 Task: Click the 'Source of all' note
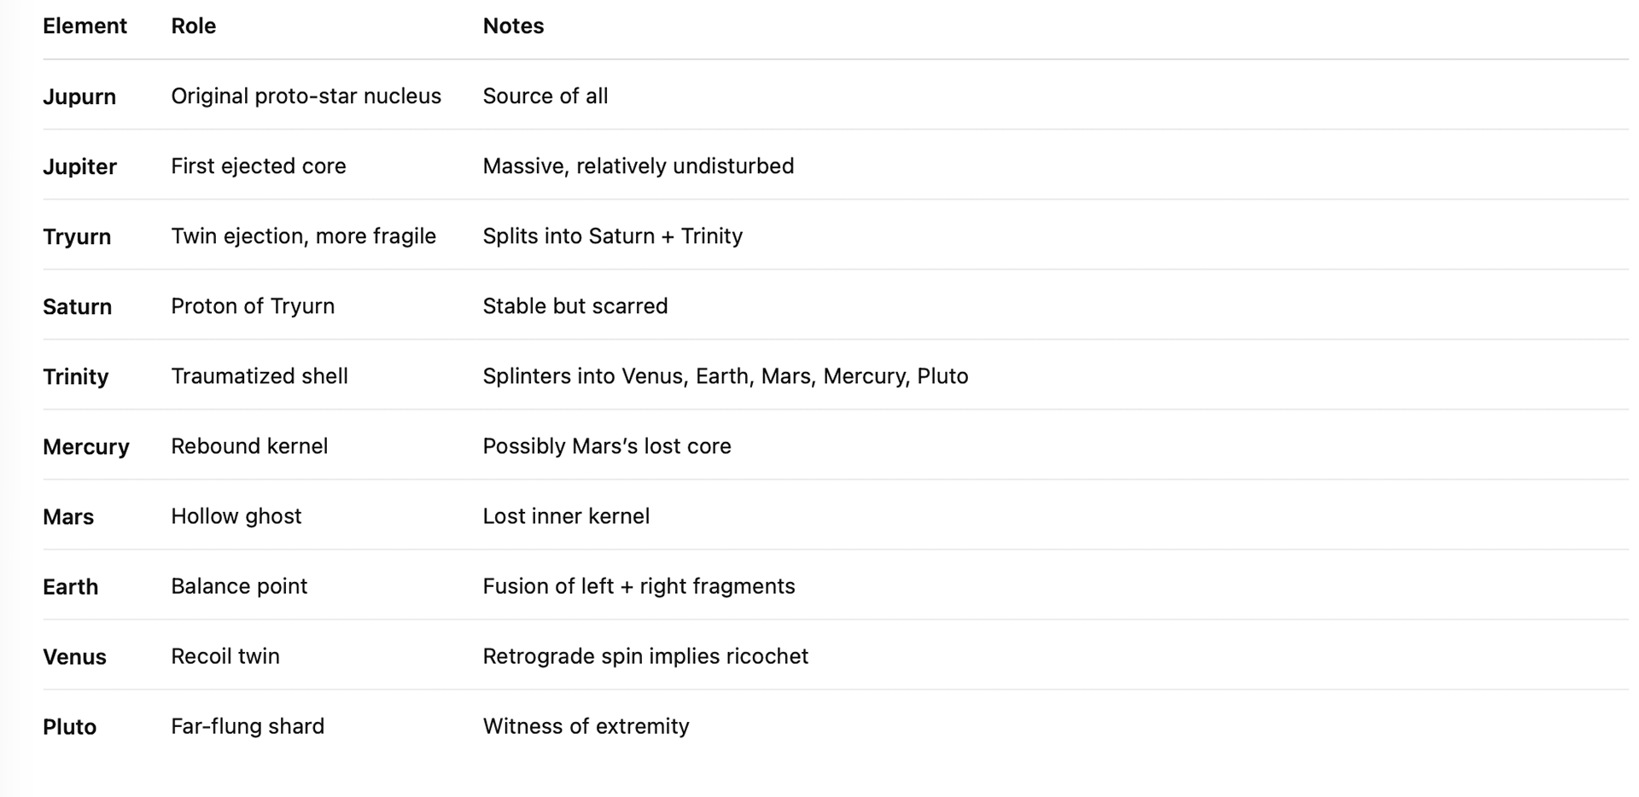(545, 96)
